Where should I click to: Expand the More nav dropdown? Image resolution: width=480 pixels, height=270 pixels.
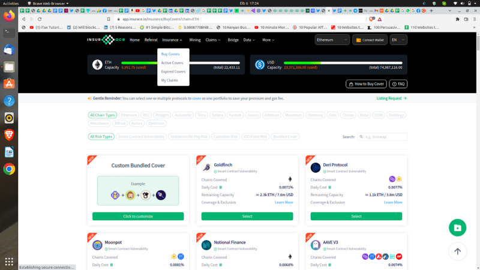[268, 40]
